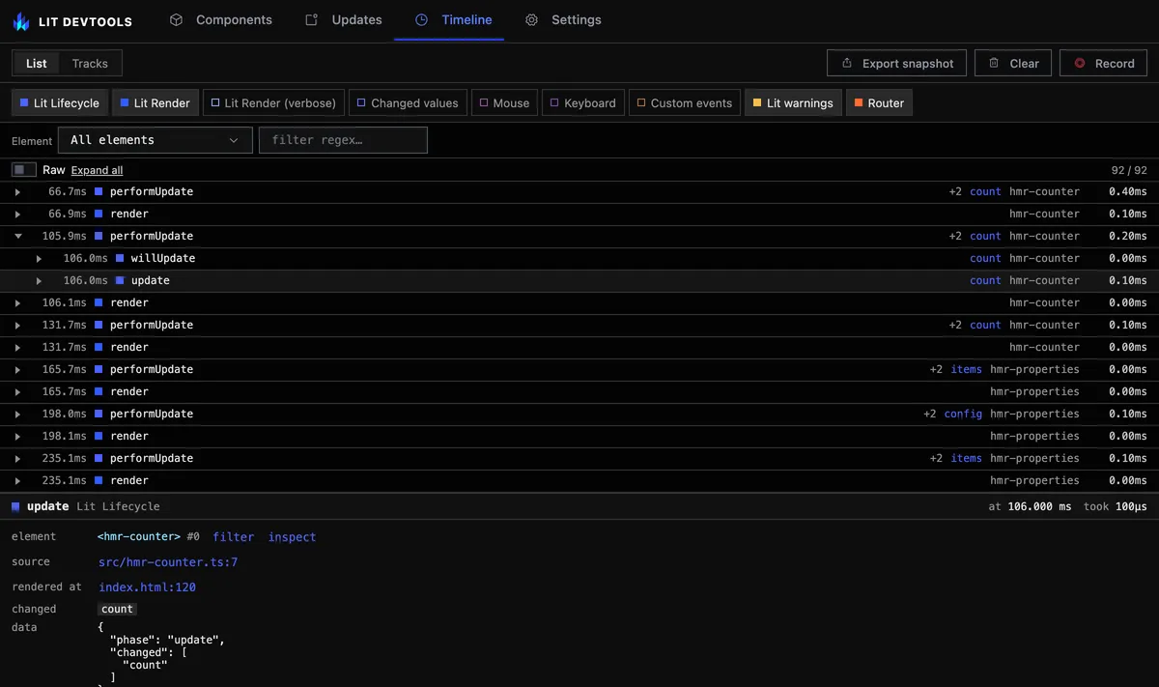The image size is (1159, 687).
Task: Clear the timeline entries
Action: 1013,64
